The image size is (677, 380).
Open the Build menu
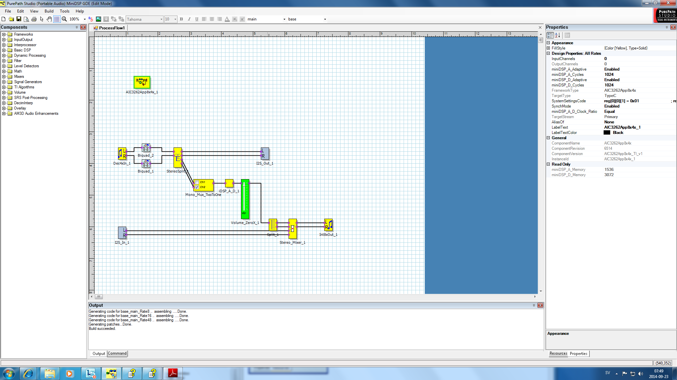(x=49, y=11)
